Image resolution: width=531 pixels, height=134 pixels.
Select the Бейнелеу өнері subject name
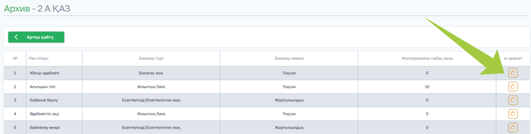45,128
